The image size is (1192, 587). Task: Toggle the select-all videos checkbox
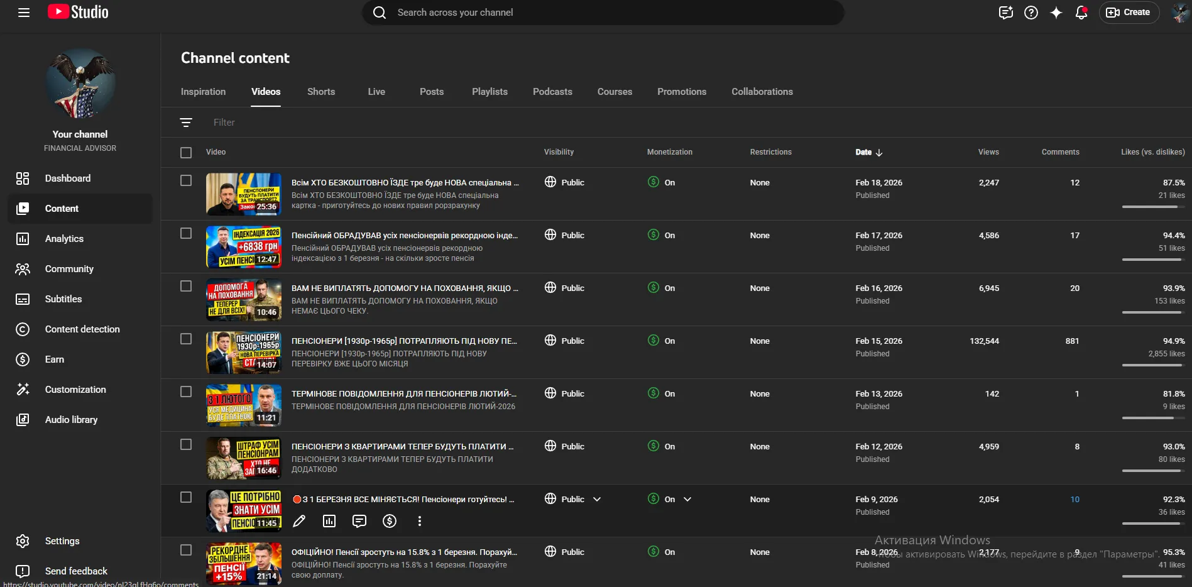click(x=186, y=153)
